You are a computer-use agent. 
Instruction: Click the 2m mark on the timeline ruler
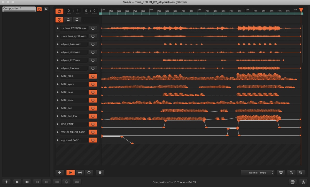[199, 10]
